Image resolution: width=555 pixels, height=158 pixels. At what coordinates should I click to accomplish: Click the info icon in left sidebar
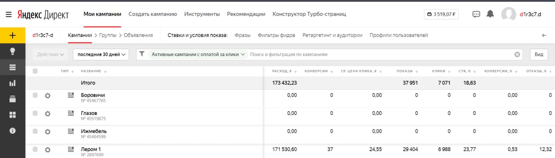13,130
